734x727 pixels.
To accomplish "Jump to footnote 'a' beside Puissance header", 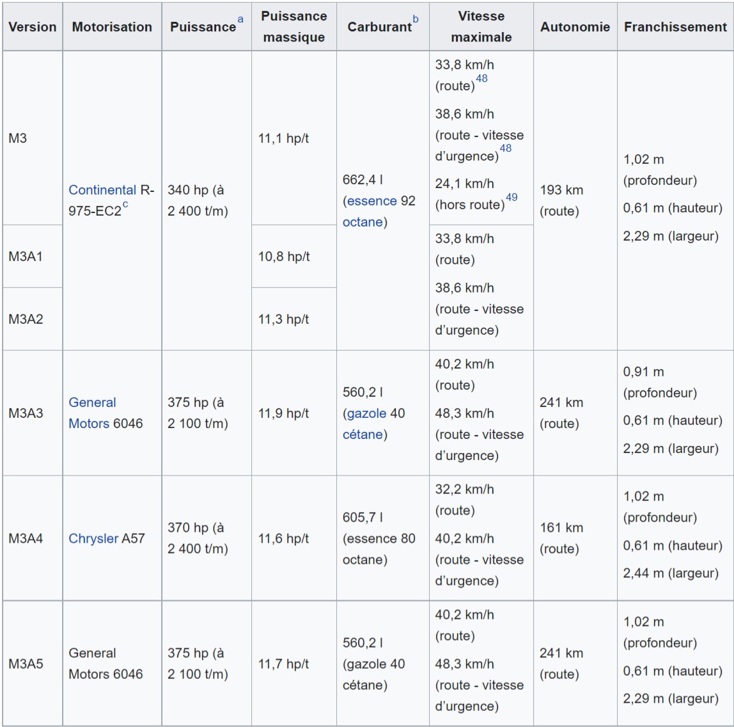I will point(240,20).
